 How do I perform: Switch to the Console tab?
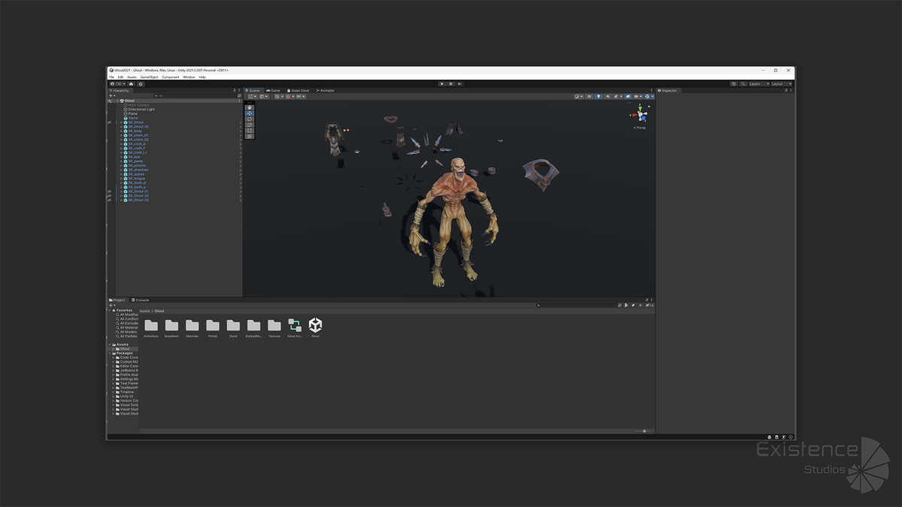pyautogui.click(x=141, y=300)
